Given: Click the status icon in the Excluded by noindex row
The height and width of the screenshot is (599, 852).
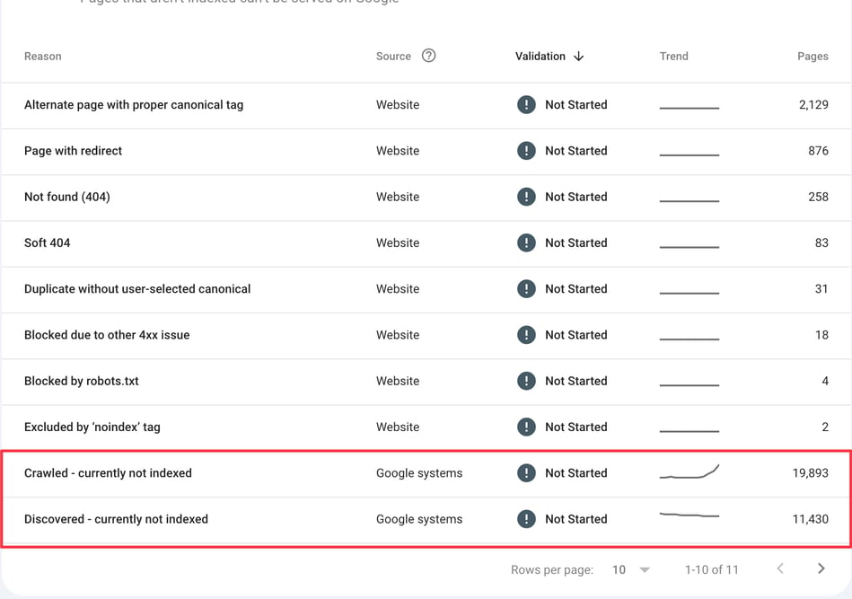Looking at the screenshot, I should (526, 427).
